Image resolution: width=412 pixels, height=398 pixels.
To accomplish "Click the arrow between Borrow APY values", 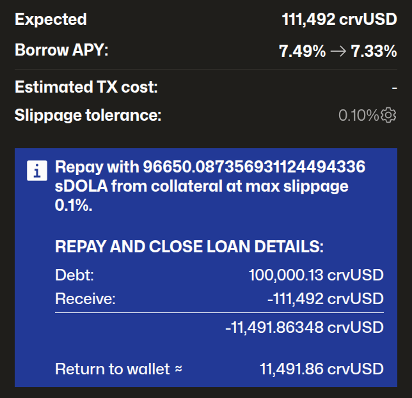I will pyautogui.click(x=338, y=52).
